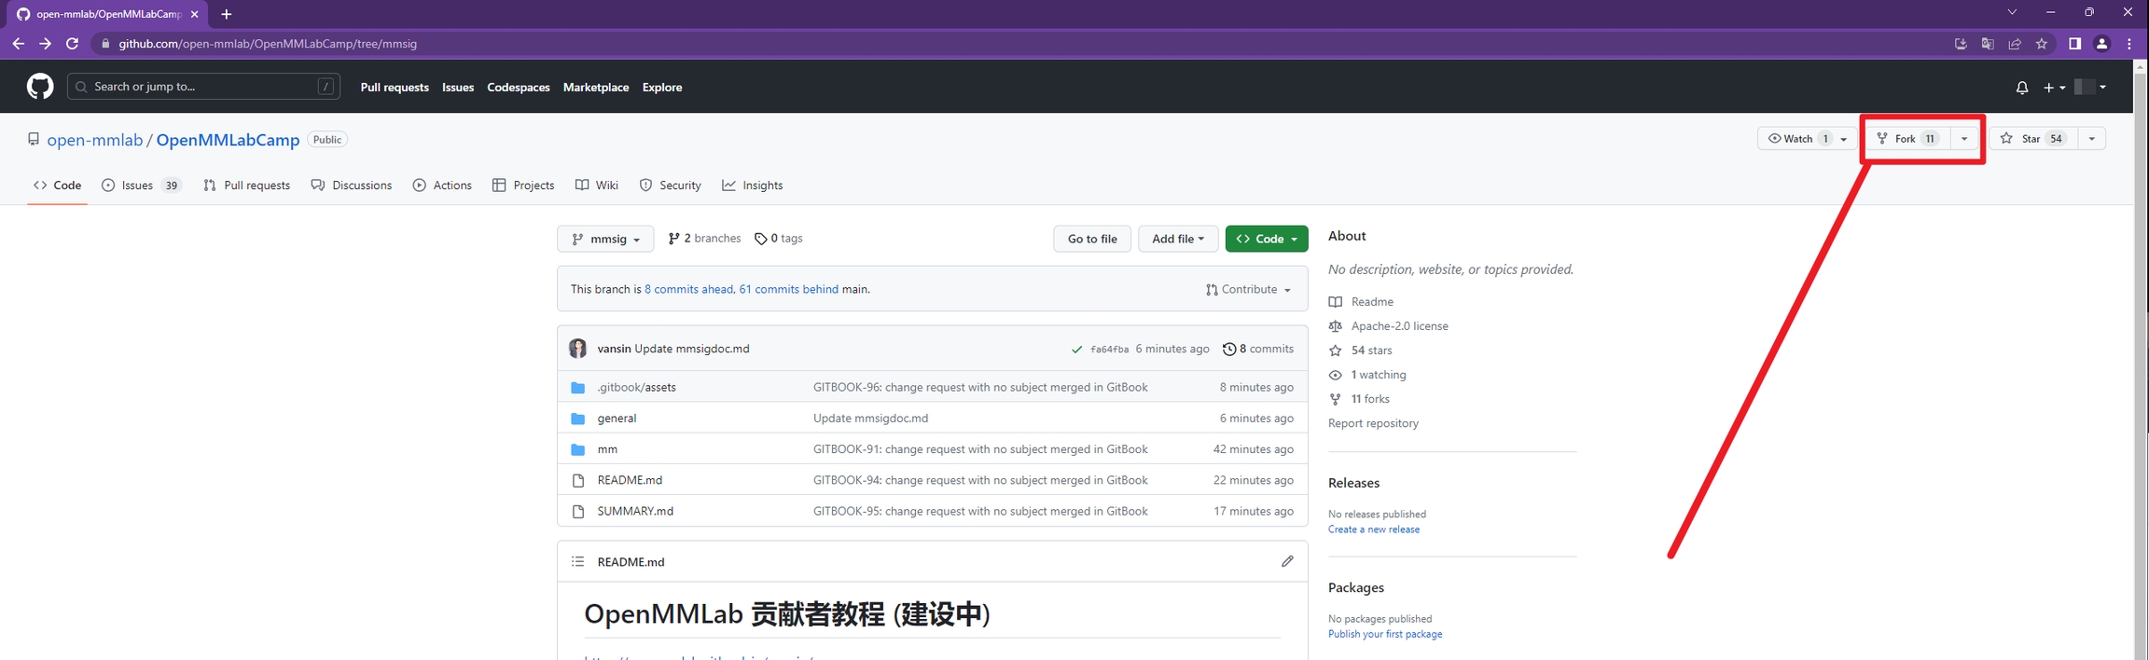
Task: Click the pencil icon to edit README.md
Action: coord(1287,561)
